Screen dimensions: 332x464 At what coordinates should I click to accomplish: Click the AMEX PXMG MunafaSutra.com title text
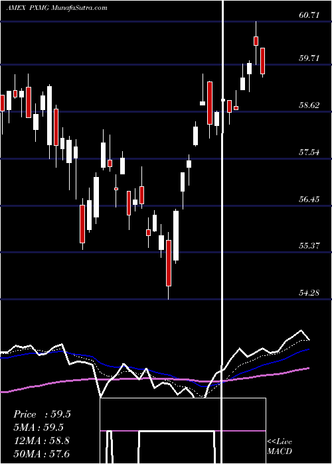coord(56,8)
